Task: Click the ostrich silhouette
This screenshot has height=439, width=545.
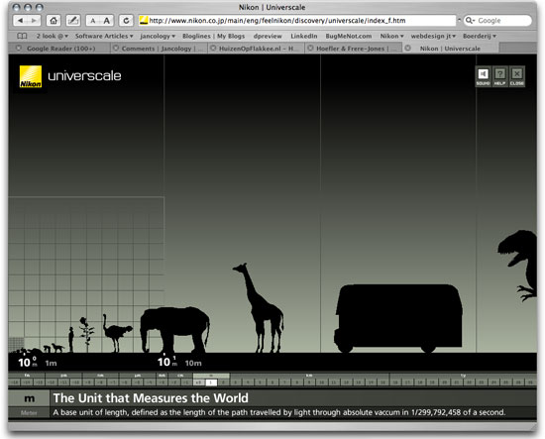Action: (117, 333)
